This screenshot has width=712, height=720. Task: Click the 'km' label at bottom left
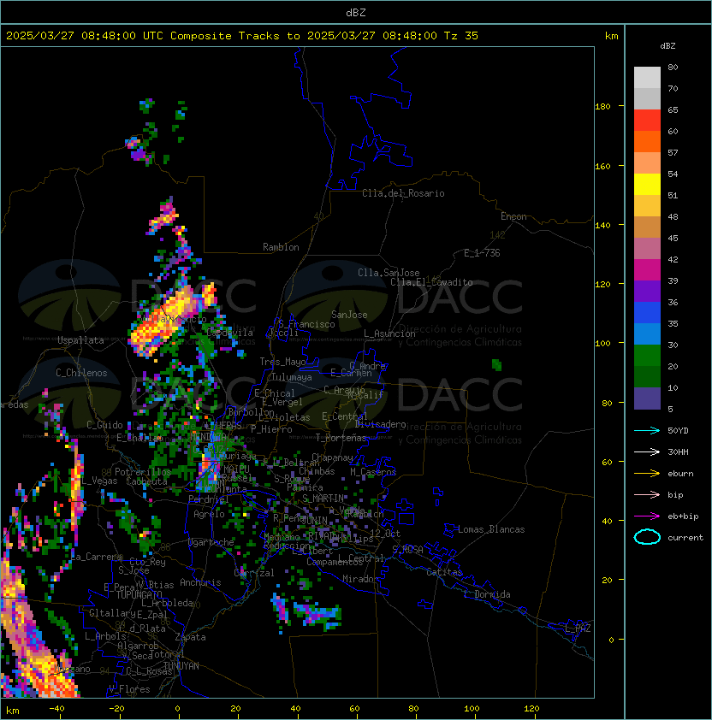(13, 711)
